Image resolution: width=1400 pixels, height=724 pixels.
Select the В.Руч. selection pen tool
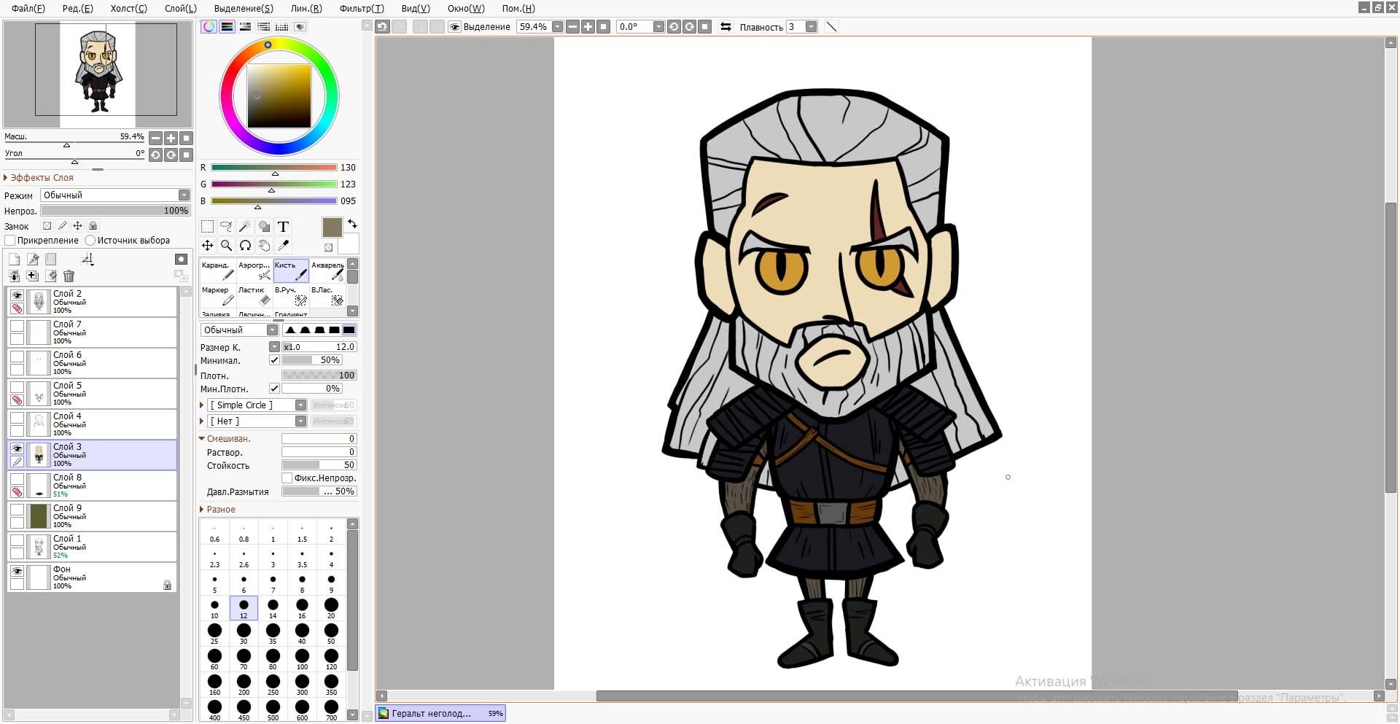coord(291,295)
